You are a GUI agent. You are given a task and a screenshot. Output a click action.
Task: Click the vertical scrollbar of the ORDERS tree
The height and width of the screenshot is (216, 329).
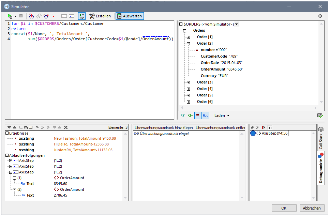321,63
